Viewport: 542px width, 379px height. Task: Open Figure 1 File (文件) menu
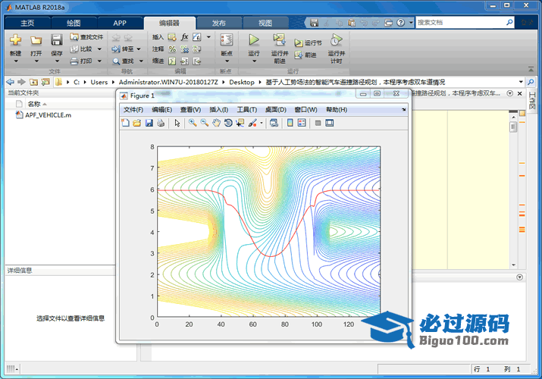[133, 109]
